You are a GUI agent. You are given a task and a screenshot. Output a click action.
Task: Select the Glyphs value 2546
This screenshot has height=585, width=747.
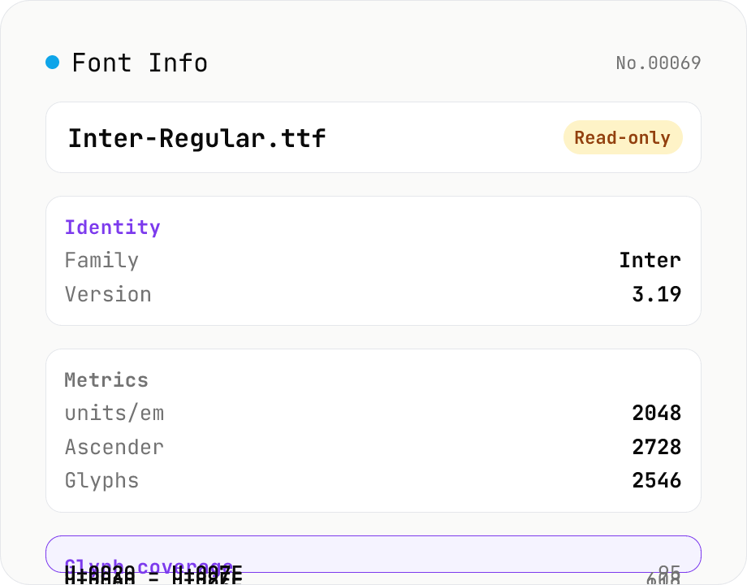(657, 480)
